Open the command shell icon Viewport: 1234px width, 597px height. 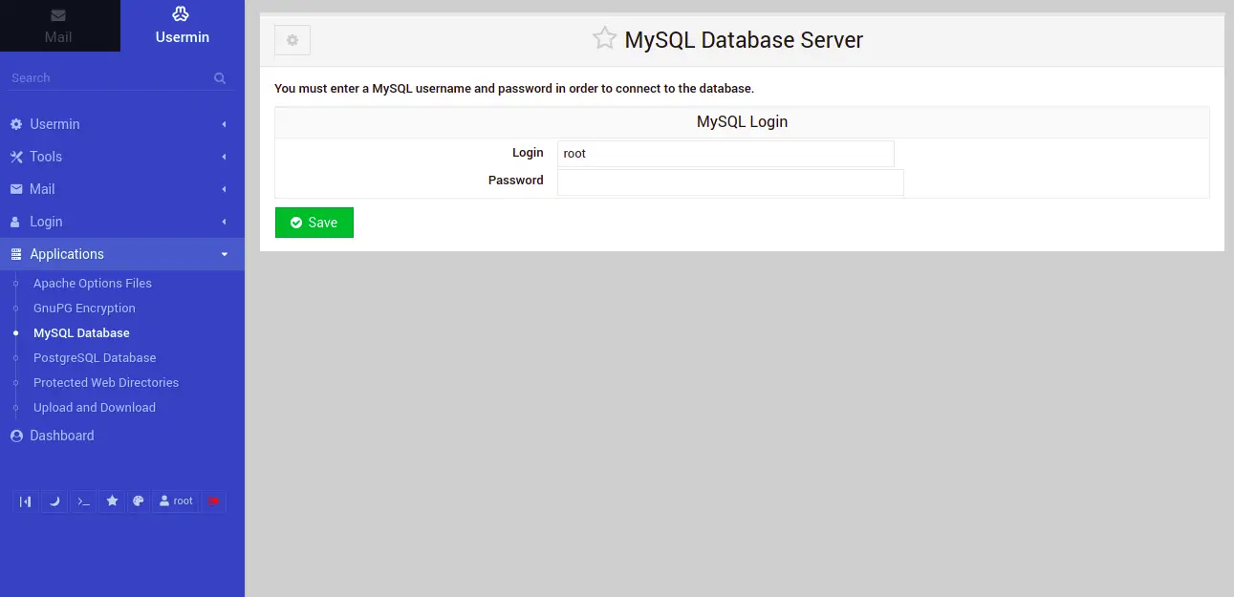click(x=84, y=501)
